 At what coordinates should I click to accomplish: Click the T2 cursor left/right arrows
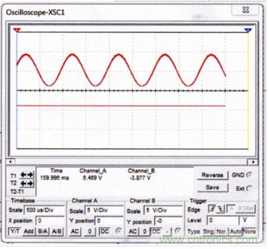(27, 184)
